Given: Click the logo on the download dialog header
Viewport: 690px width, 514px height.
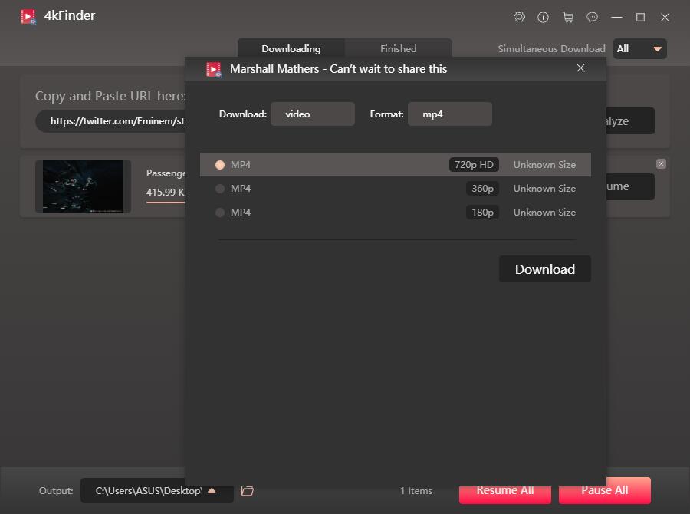Looking at the screenshot, I should coord(212,68).
